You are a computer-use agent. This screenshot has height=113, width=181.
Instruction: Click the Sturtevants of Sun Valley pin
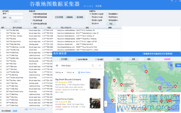point(121,85)
